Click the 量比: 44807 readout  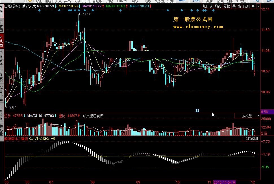[69, 116]
